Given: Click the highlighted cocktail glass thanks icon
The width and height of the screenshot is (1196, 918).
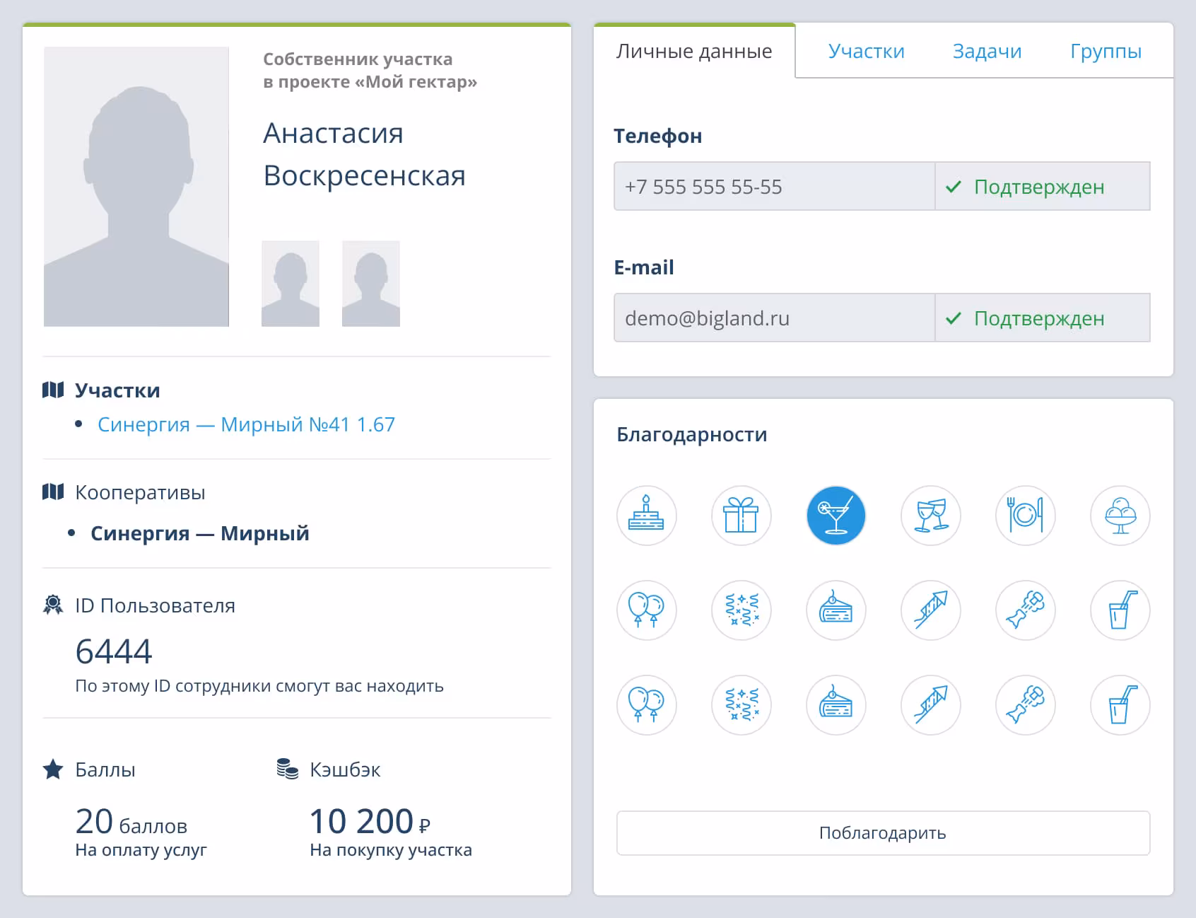Looking at the screenshot, I should click(836, 516).
